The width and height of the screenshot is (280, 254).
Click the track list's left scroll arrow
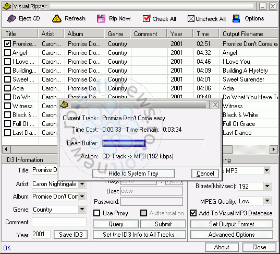(6, 149)
